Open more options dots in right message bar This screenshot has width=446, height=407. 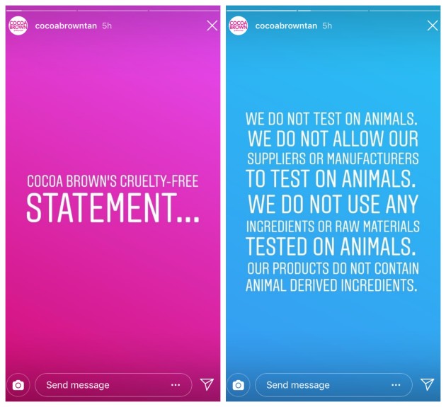[x=396, y=385]
